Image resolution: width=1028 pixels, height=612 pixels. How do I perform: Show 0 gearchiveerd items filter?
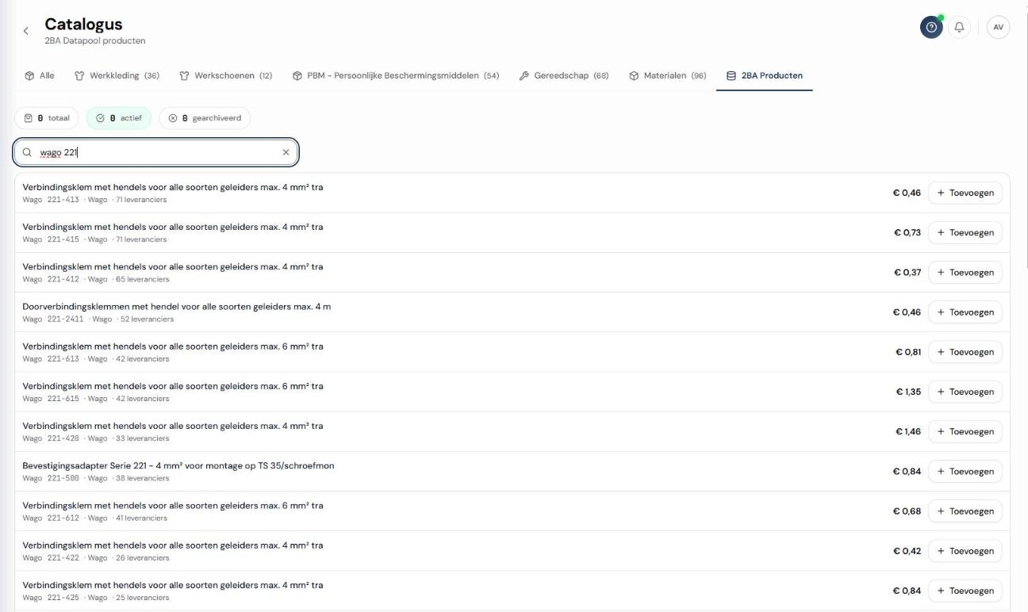[x=205, y=118]
